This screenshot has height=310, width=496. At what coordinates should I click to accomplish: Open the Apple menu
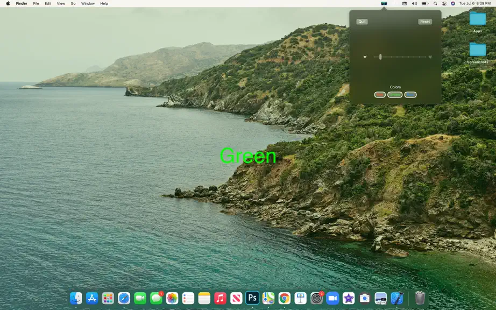click(x=8, y=3)
